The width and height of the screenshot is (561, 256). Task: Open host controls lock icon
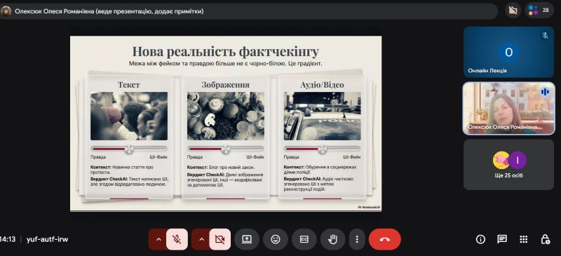[x=545, y=239]
